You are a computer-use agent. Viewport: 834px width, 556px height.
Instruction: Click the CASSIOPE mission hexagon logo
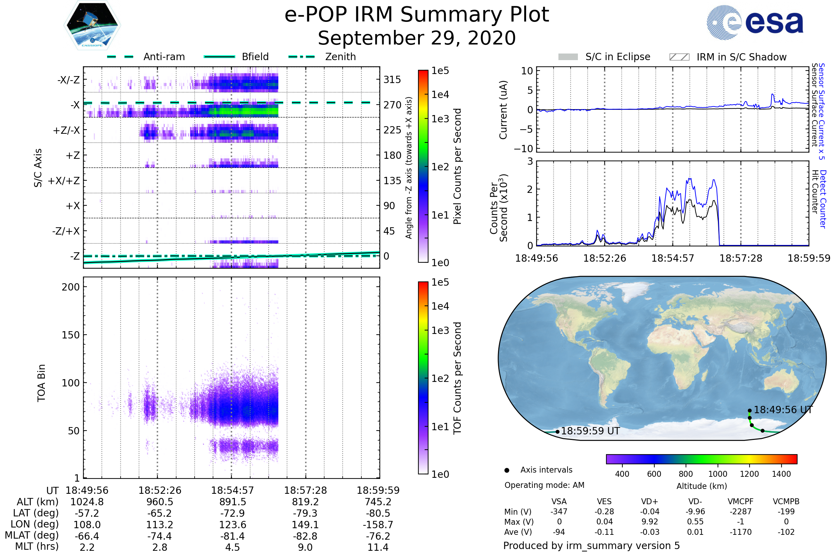point(92,25)
